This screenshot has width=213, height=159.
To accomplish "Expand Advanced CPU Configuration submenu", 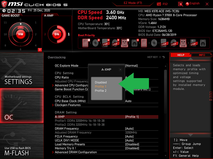I will [x=70, y=85].
